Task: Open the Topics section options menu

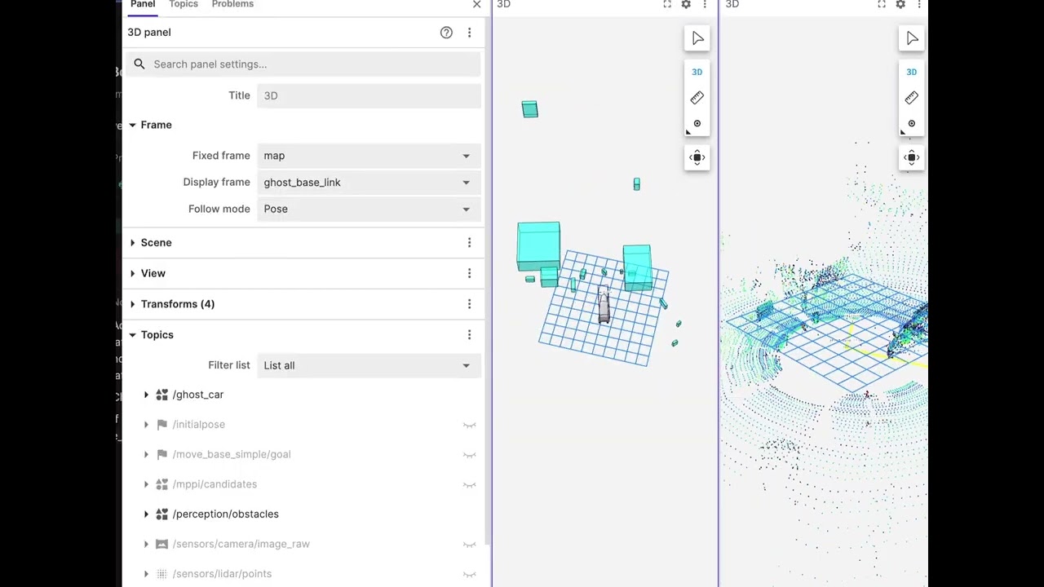Action: pos(469,335)
